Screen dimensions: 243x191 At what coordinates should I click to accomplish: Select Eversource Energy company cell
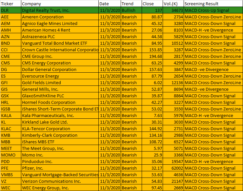[x=60, y=76]
